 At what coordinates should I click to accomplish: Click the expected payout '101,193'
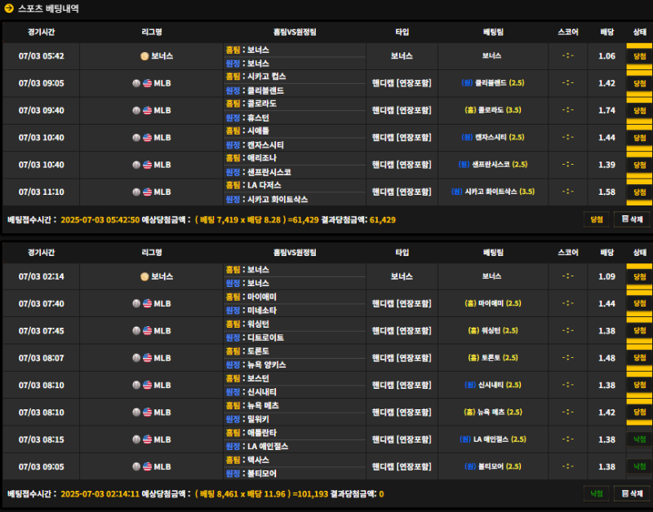312,494
